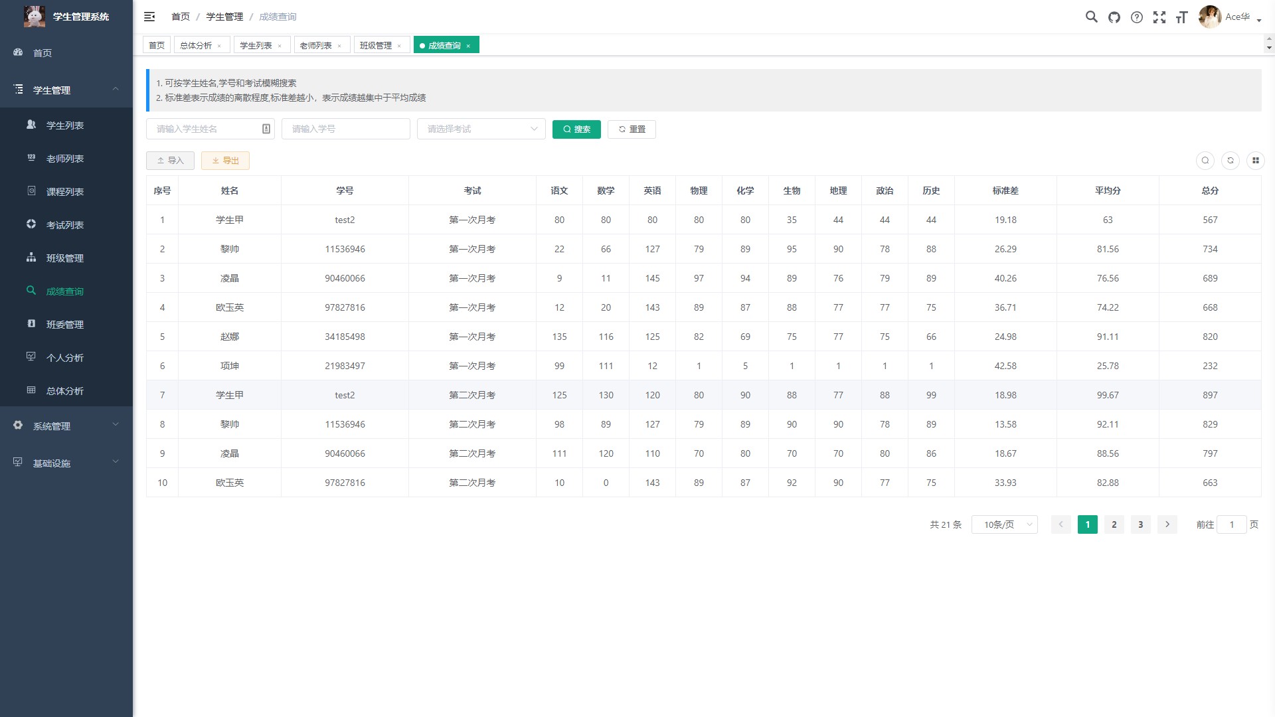Click the 导出 export button
This screenshot has height=717, width=1275.
[x=225, y=161]
